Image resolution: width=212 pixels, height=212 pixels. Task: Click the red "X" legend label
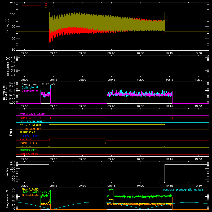coord(46,5)
